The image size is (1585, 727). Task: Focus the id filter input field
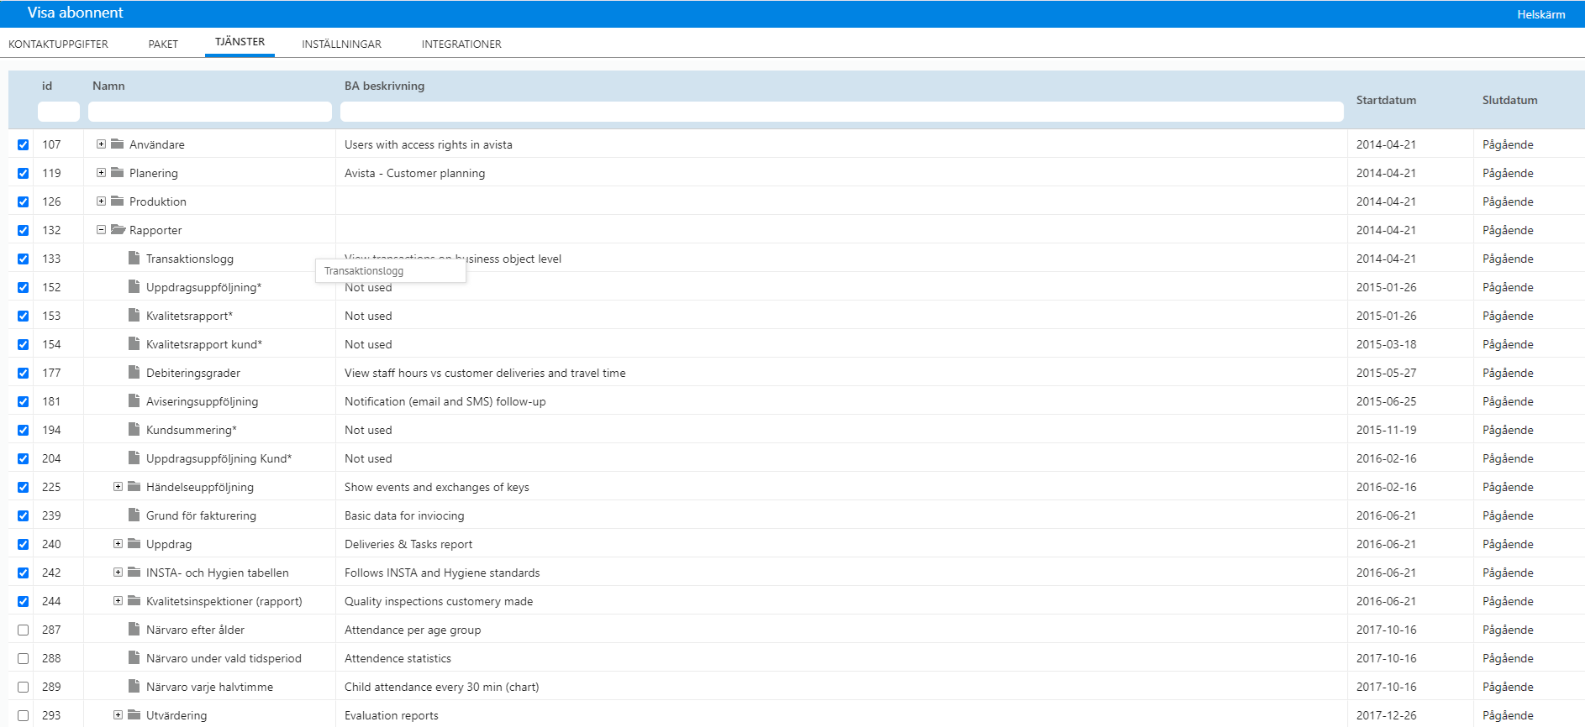(59, 112)
